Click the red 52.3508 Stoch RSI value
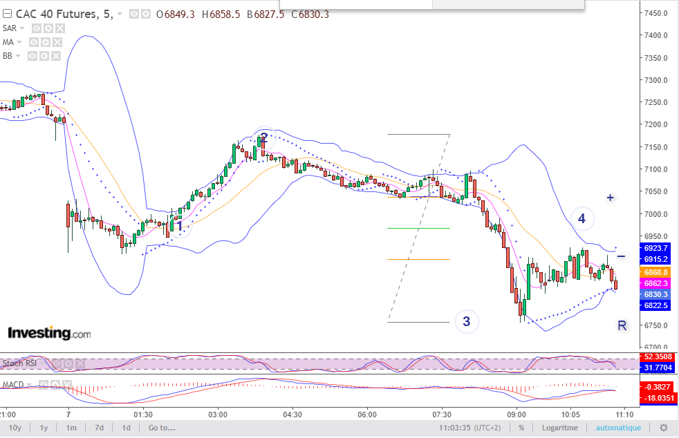Viewport: 679px width, 438px height. (657, 357)
